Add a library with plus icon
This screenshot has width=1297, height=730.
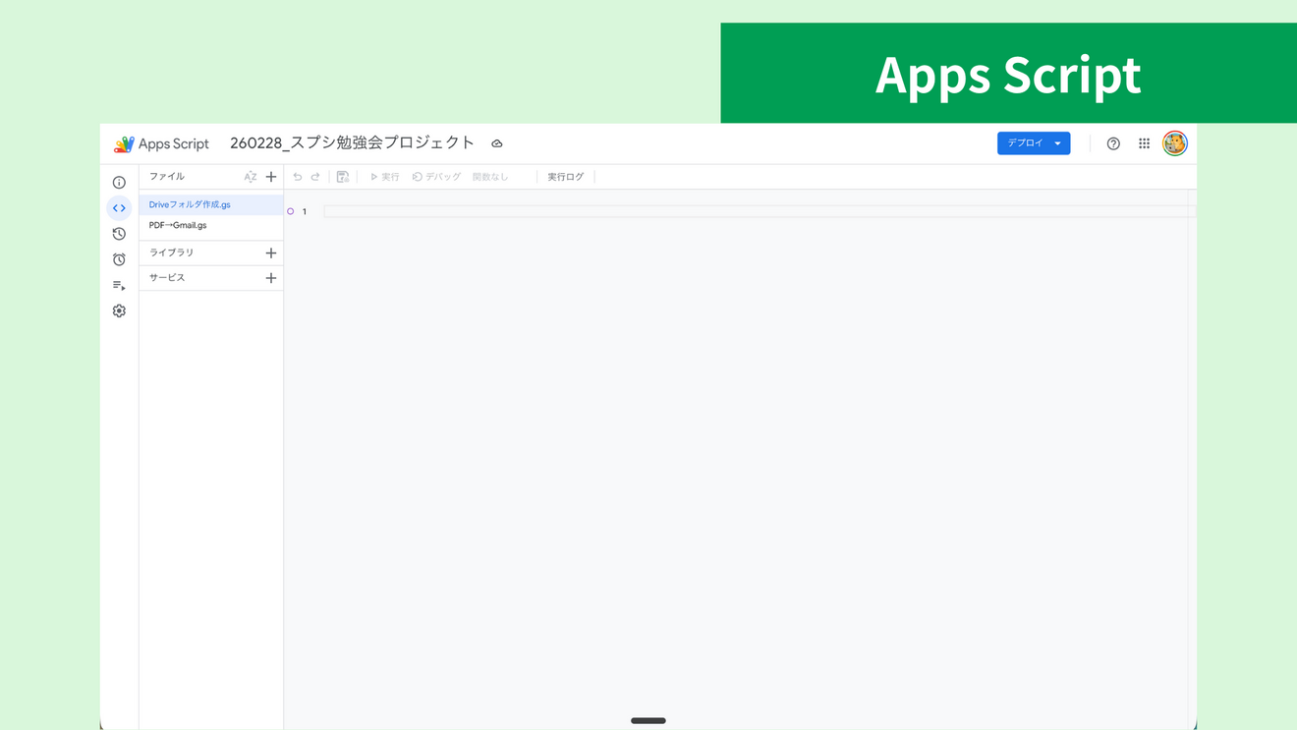pos(271,253)
